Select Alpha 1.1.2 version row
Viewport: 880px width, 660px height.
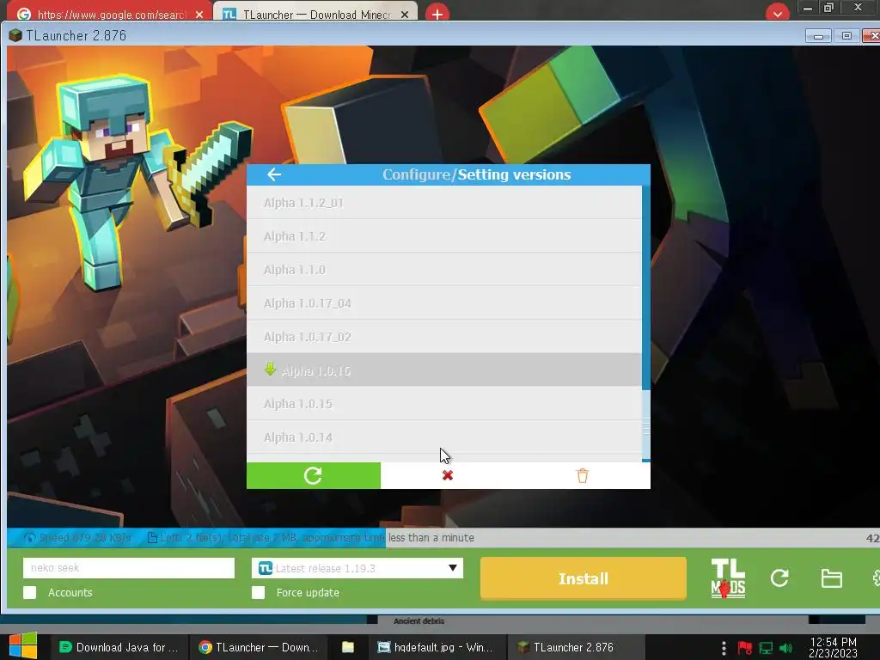click(444, 236)
